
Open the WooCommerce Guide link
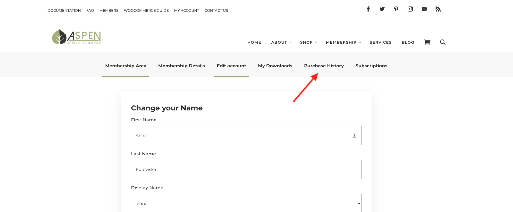coord(146,11)
